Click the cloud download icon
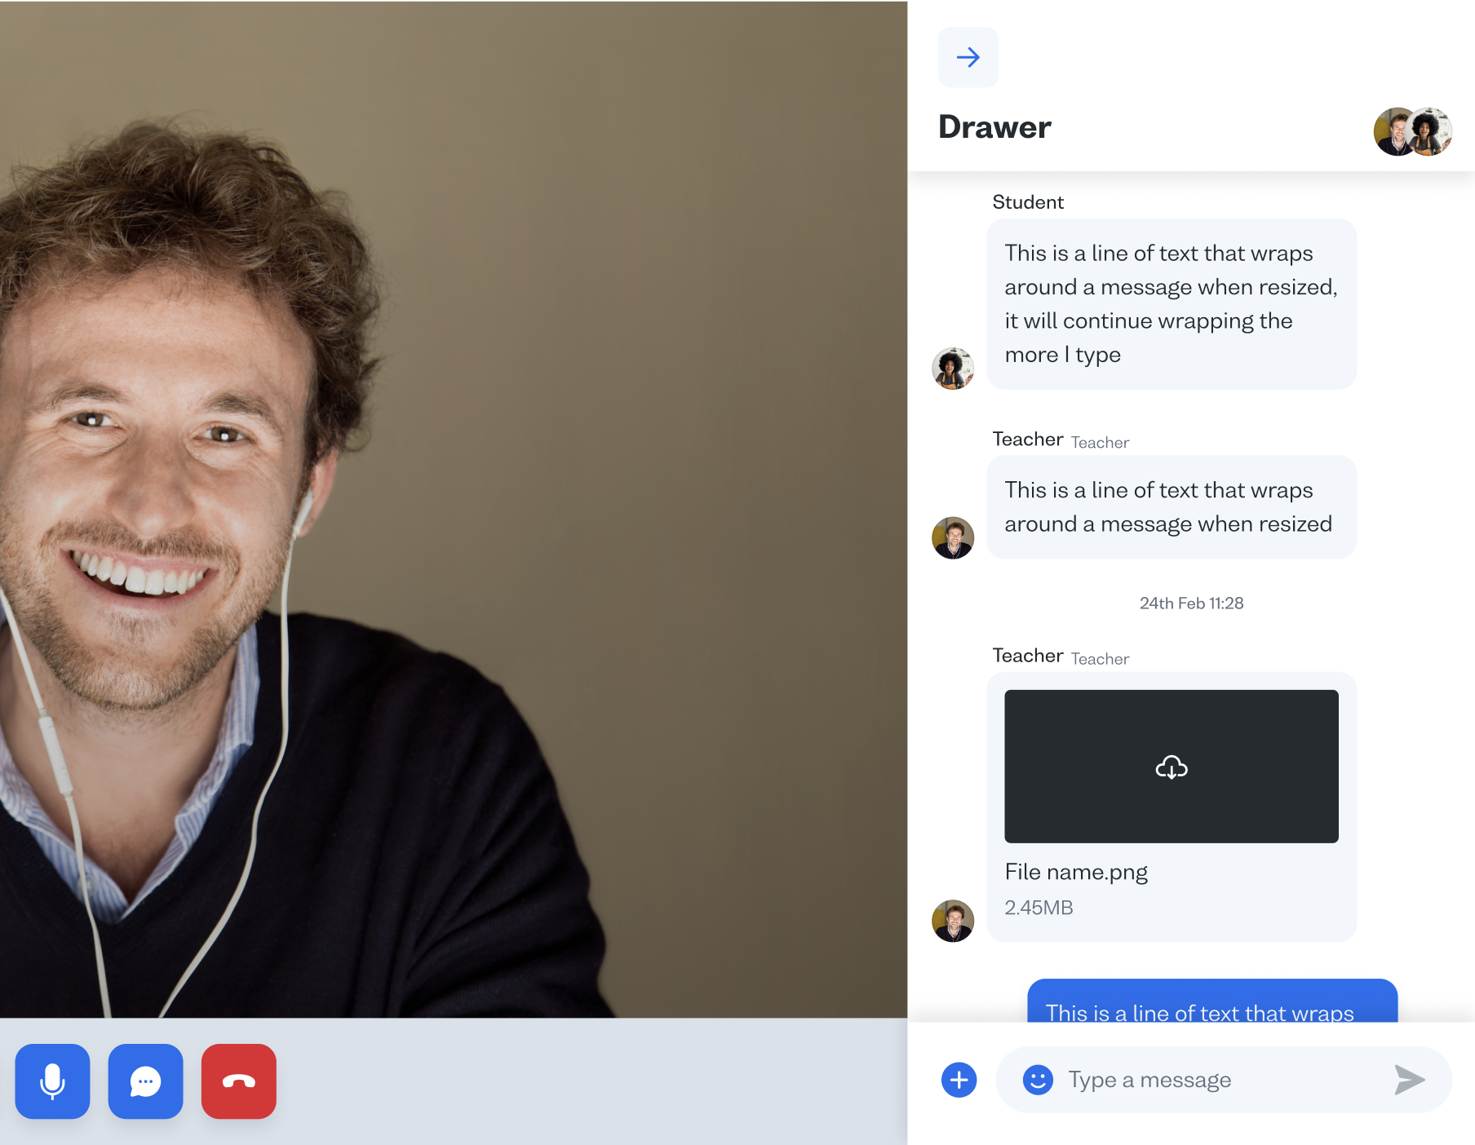The image size is (1475, 1145). point(1171,767)
